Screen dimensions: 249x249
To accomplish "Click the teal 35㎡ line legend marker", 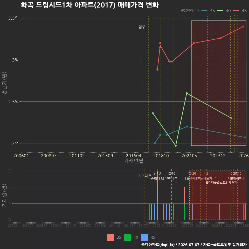I will coord(204,11).
